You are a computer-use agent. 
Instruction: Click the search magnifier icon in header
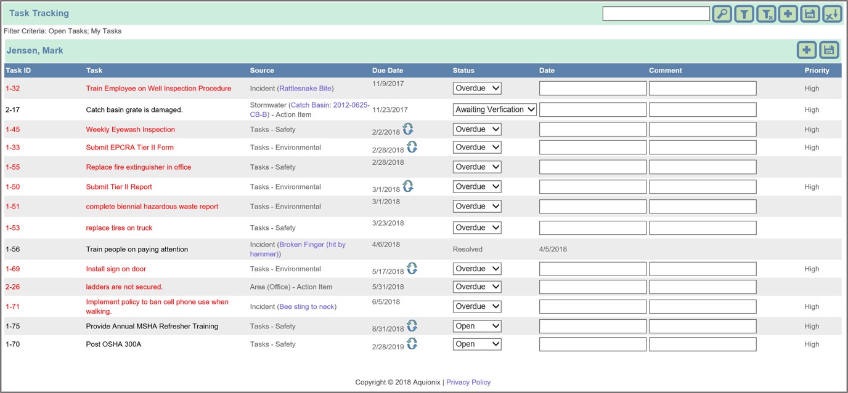722,14
